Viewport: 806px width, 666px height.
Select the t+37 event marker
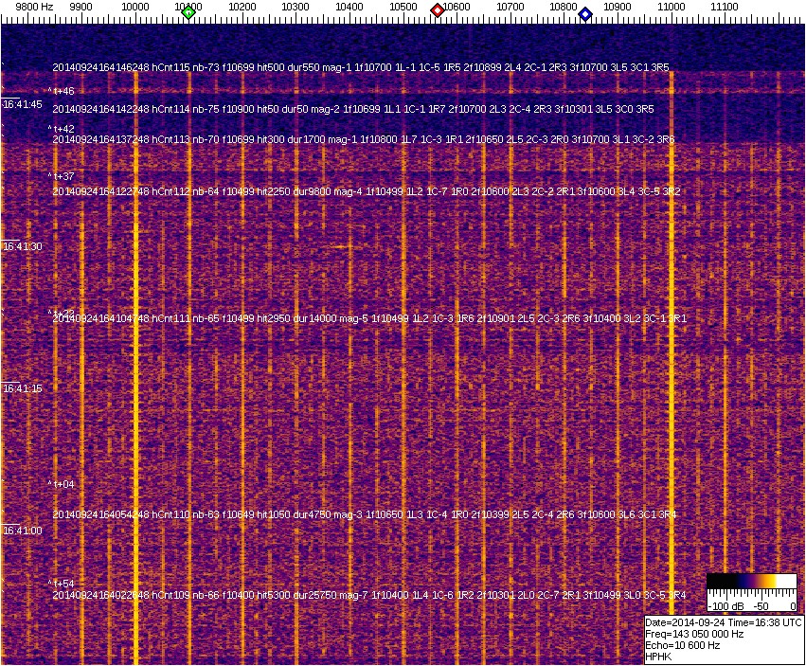[63, 176]
